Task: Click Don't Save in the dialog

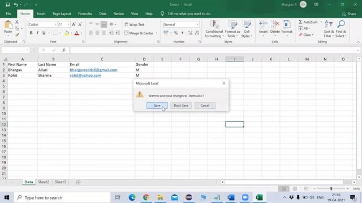Action: [x=181, y=105]
